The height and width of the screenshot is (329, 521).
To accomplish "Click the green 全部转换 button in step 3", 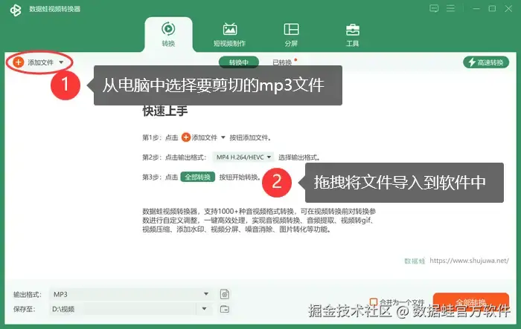I will pos(198,177).
